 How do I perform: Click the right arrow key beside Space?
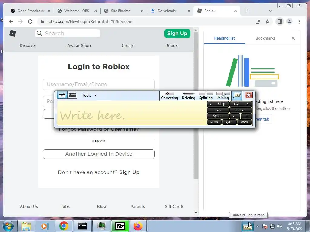click(x=246, y=116)
